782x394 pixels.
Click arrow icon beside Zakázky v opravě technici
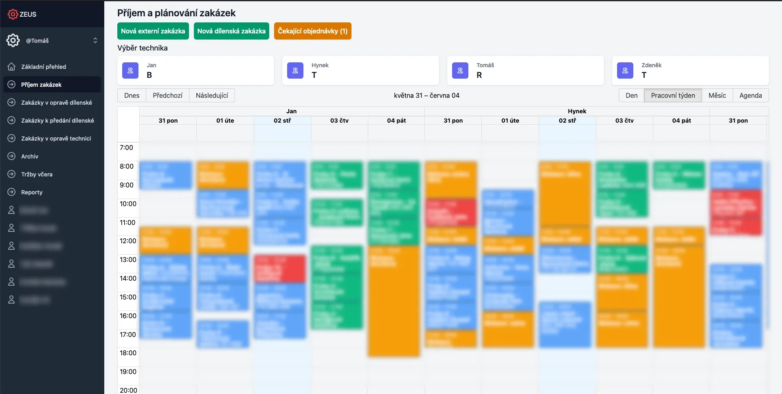pyautogui.click(x=11, y=138)
